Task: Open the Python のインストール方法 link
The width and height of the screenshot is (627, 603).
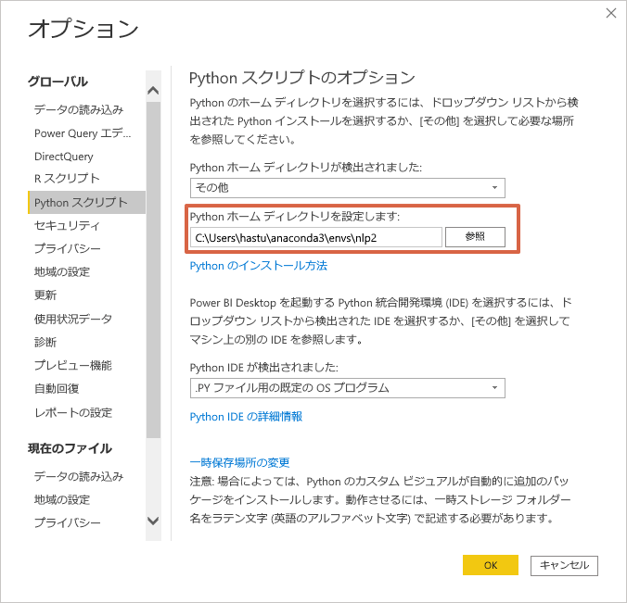Action: coord(258,266)
